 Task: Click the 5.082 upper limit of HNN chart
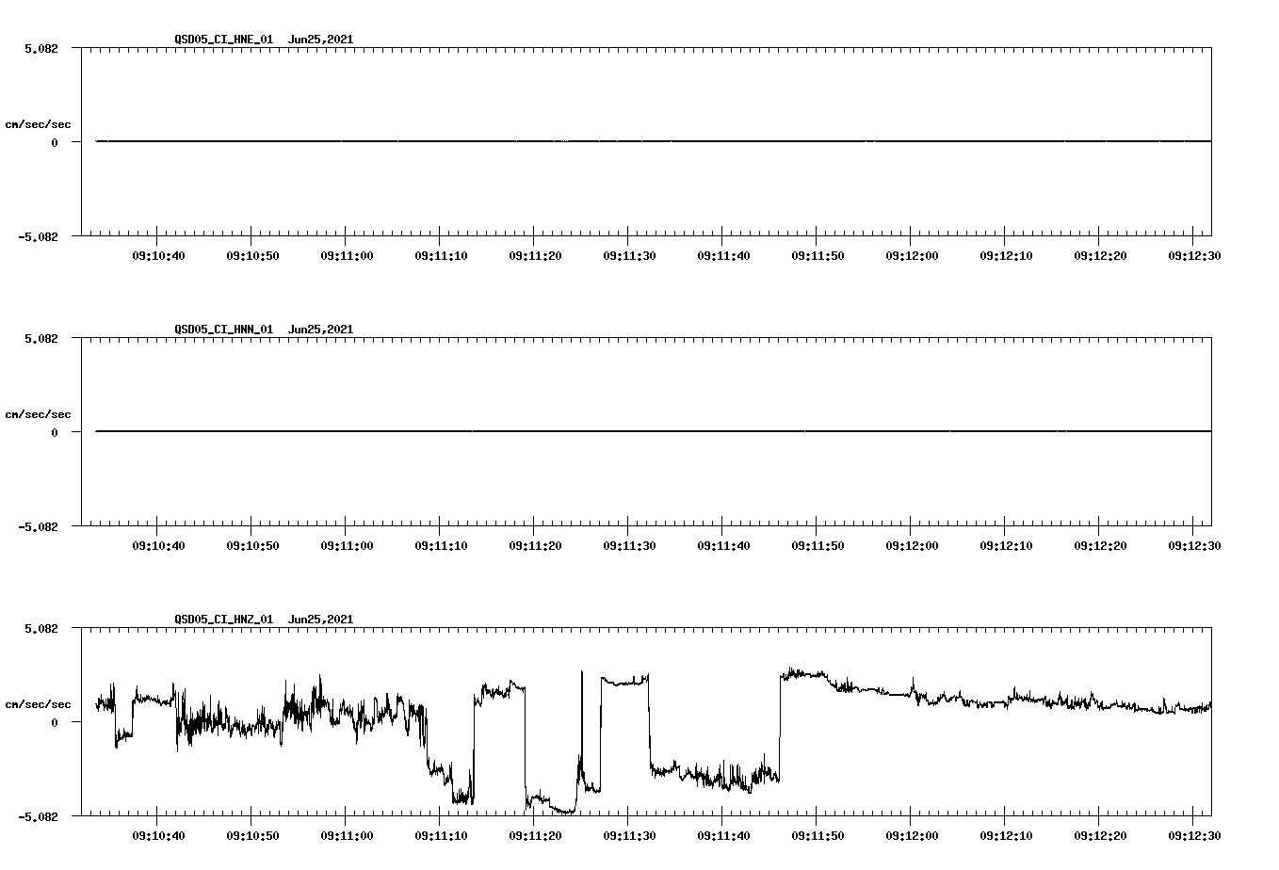pos(41,338)
